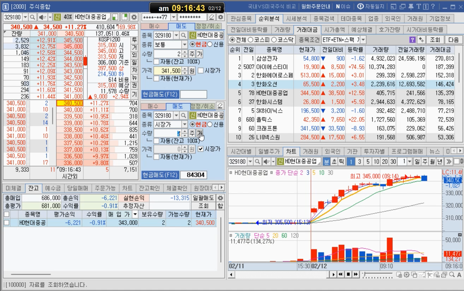Click the 가 button in lower order quantity row

click(200, 133)
